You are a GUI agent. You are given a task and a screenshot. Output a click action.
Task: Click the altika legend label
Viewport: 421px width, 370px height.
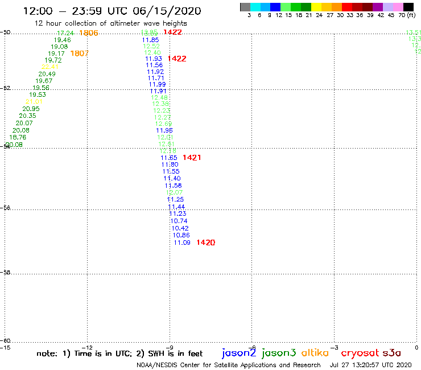tap(315, 353)
